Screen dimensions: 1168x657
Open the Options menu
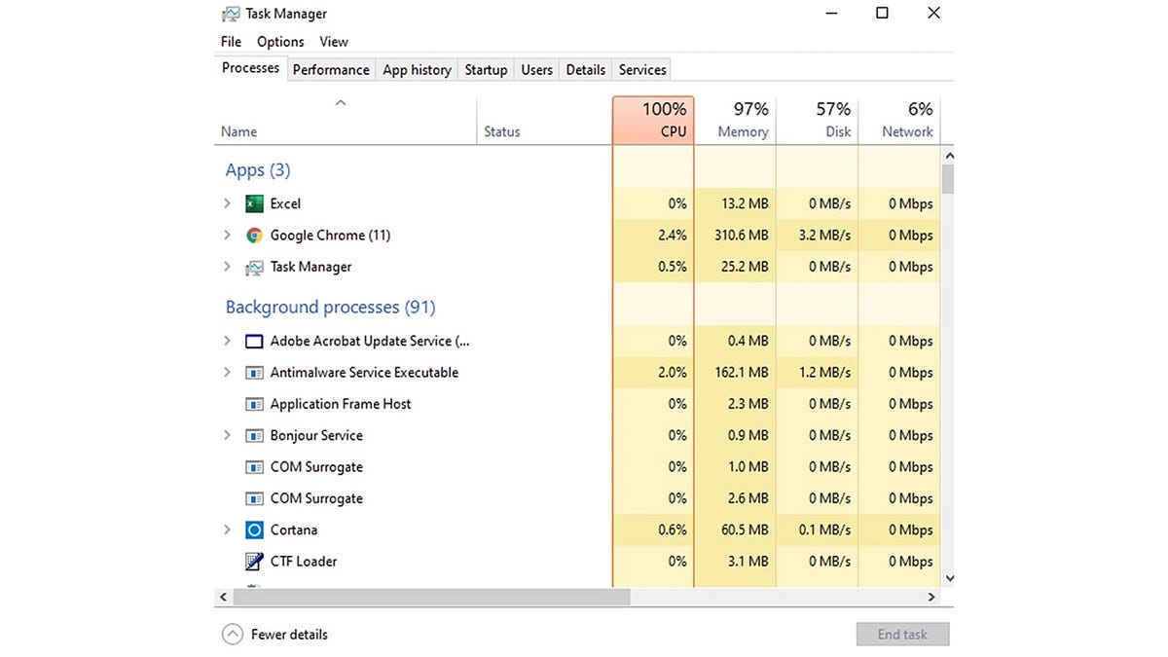(x=279, y=41)
